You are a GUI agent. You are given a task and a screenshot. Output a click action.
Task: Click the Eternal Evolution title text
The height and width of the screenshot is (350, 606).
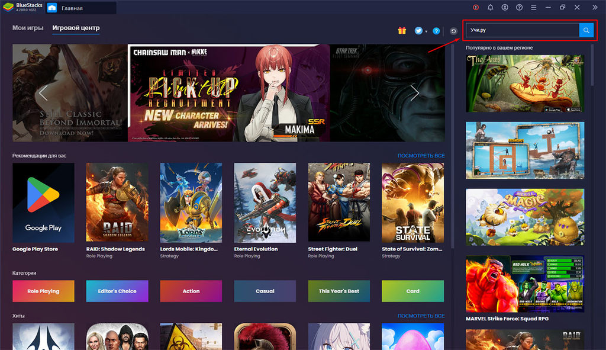pyautogui.click(x=256, y=249)
